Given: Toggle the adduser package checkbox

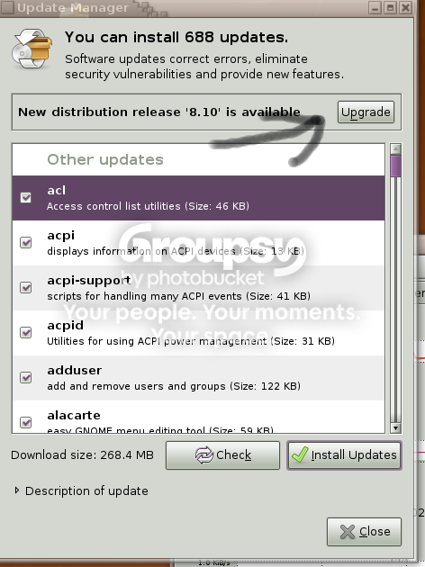Looking at the screenshot, I should point(26,377).
